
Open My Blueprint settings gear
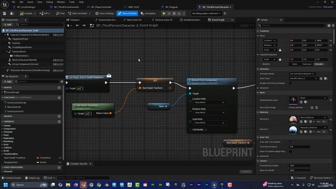point(62,82)
